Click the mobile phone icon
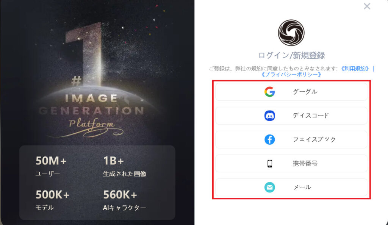 pyautogui.click(x=270, y=163)
